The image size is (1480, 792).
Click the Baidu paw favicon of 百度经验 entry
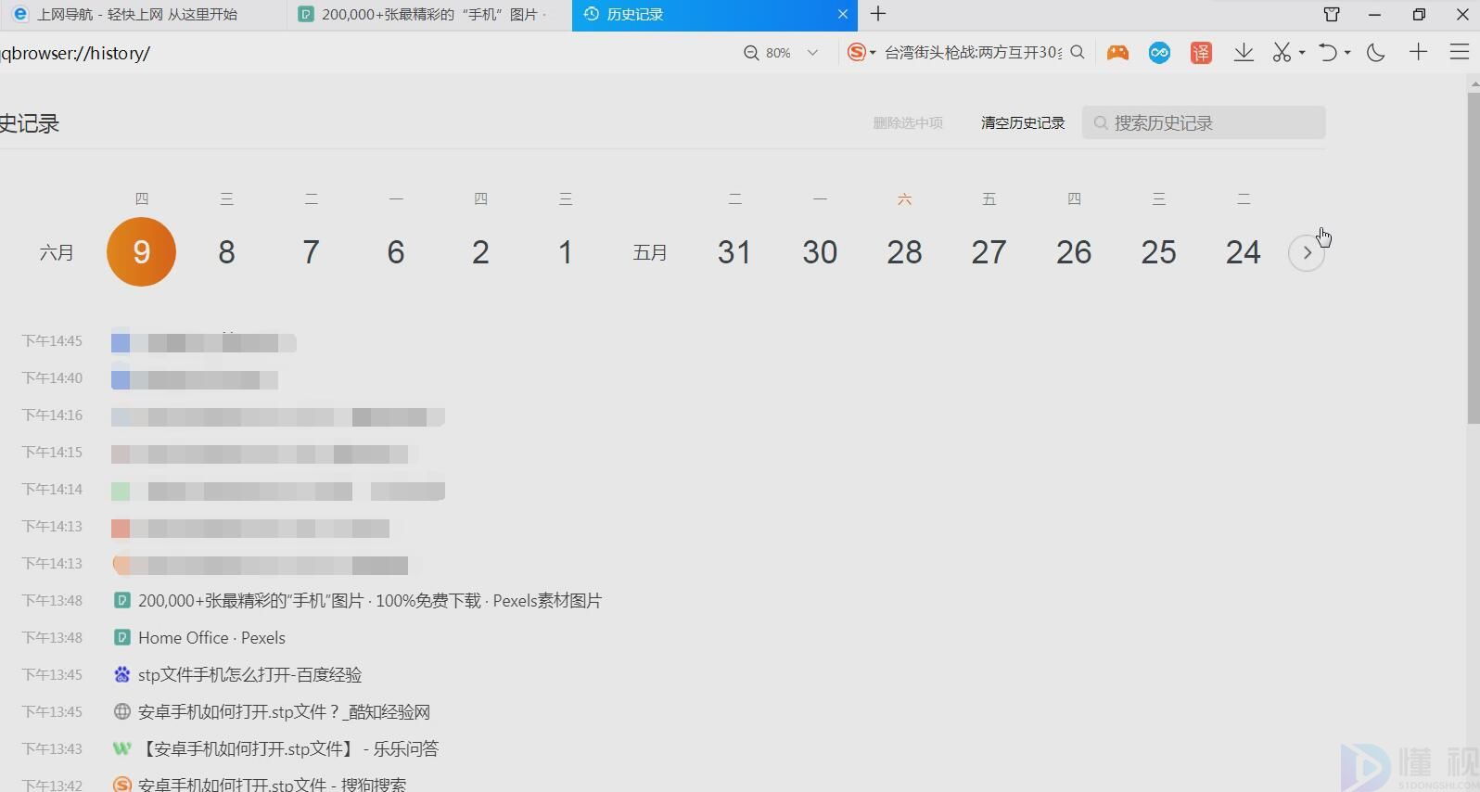(121, 675)
